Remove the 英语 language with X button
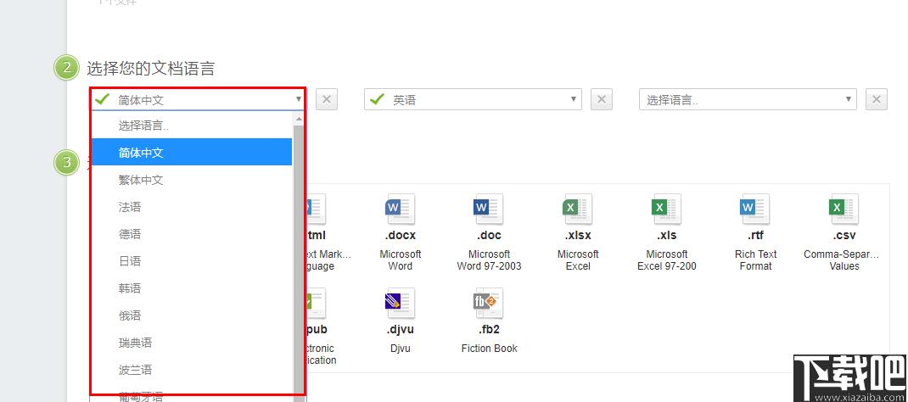908x402 pixels. point(602,99)
